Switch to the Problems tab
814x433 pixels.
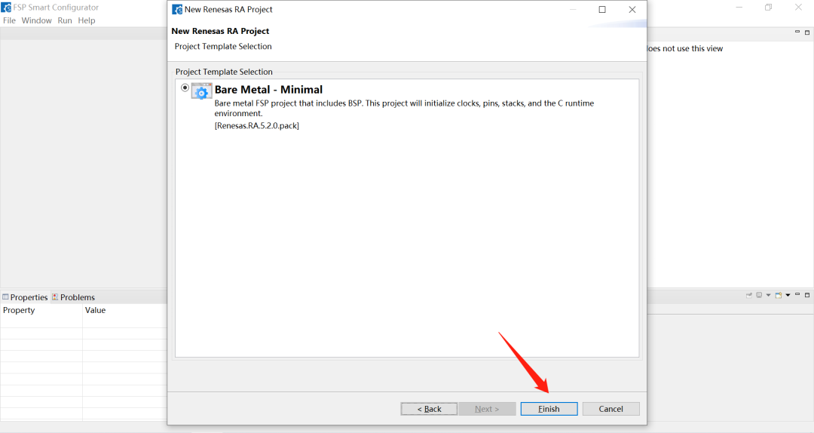(77, 297)
